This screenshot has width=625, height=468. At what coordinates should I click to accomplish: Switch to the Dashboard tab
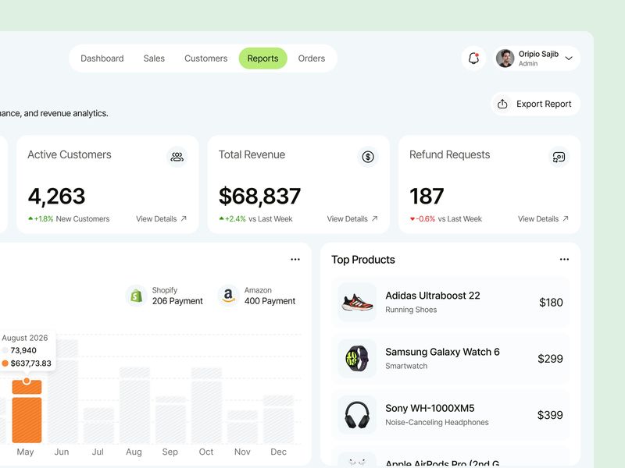(102, 58)
